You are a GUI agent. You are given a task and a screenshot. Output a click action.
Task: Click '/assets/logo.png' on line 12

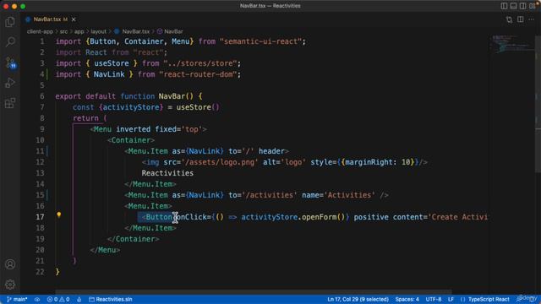pos(220,162)
